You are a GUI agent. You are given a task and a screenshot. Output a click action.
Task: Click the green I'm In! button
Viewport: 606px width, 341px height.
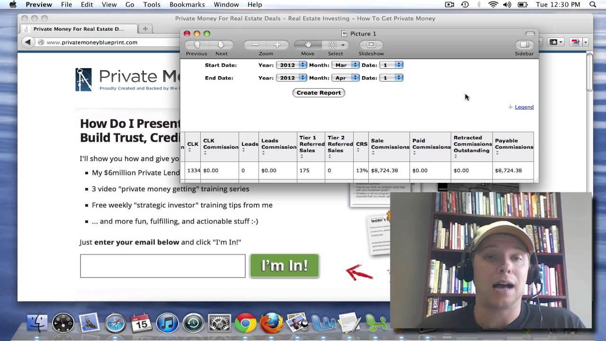pyautogui.click(x=285, y=266)
